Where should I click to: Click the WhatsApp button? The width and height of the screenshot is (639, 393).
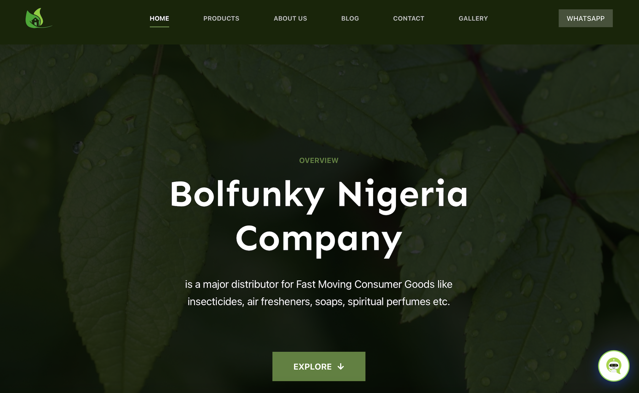(586, 18)
